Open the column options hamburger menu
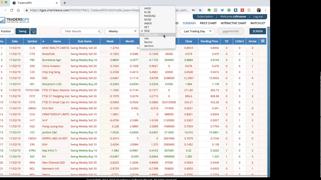The width and height of the screenshot is (321, 180). pos(263,41)
